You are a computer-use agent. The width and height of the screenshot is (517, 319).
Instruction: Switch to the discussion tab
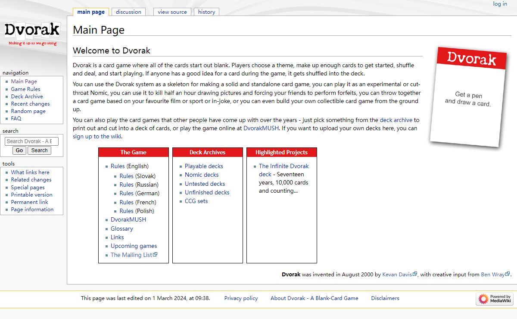pyautogui.click(x=128, y=12)
